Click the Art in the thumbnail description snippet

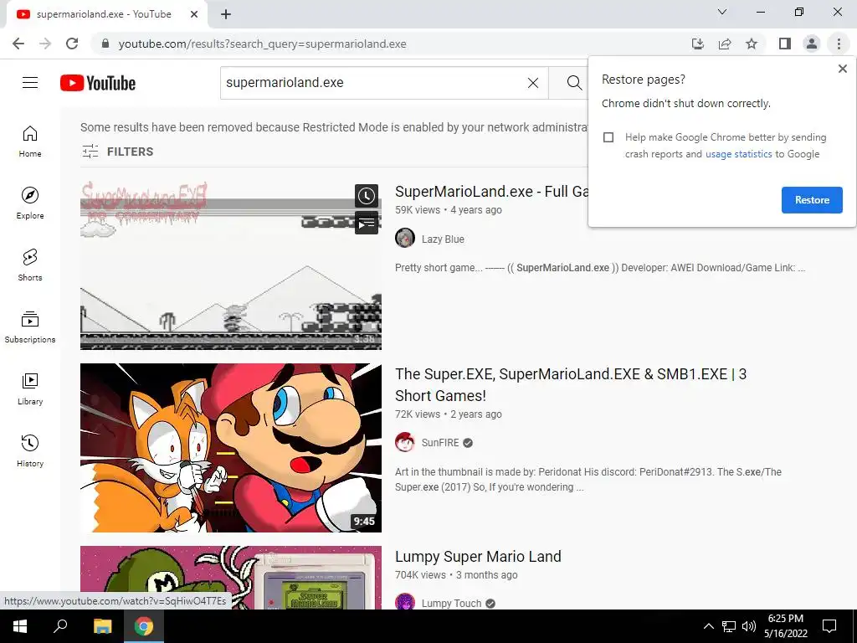click(588, 480)
